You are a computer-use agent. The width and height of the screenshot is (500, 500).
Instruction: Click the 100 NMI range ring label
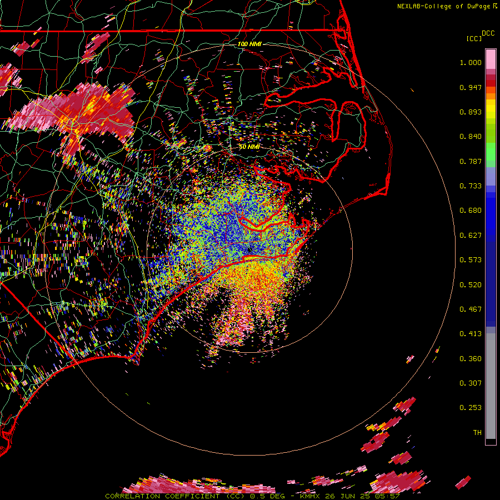[249, 44]
